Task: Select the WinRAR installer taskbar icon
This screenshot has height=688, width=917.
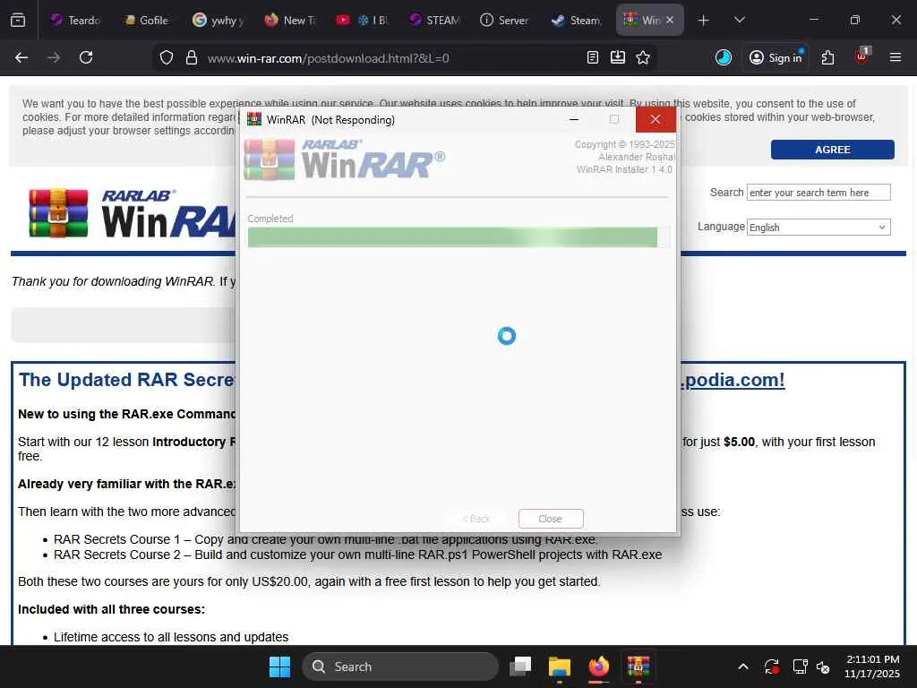Action: (638, 666)
